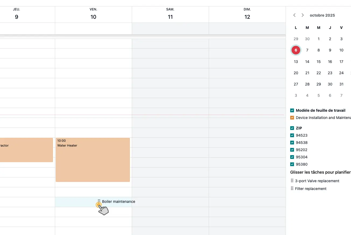Click the VEN. 10 day header
This screenshot has width=351, height=235.
[93, 14]
